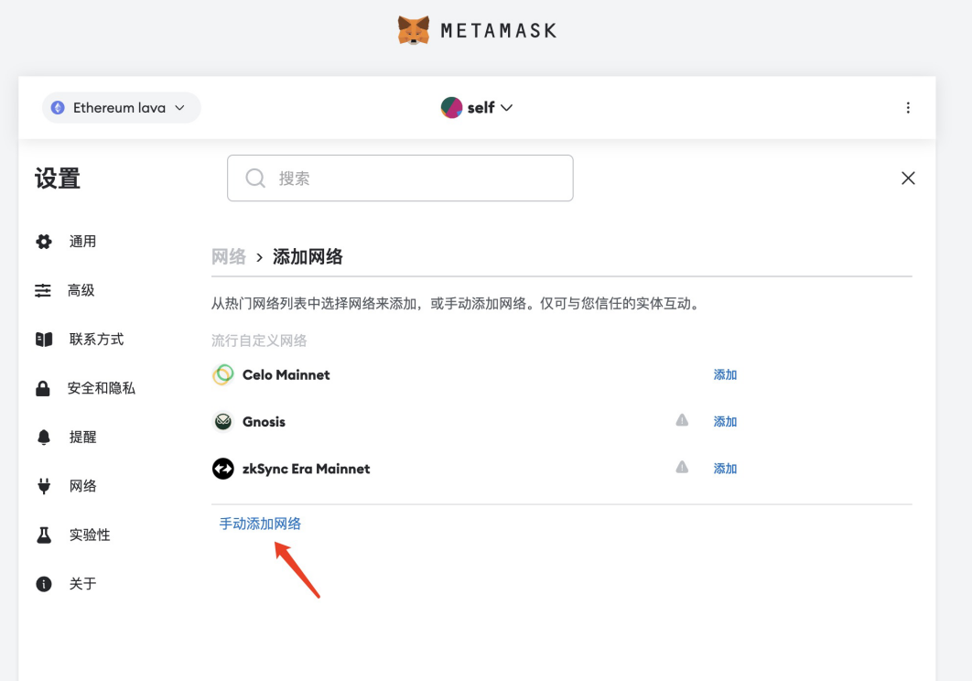The width and height of the screenshot is (972, 681).
Task: Go back via the 网络 breadcrumb
Action: (x=229, y=256)
